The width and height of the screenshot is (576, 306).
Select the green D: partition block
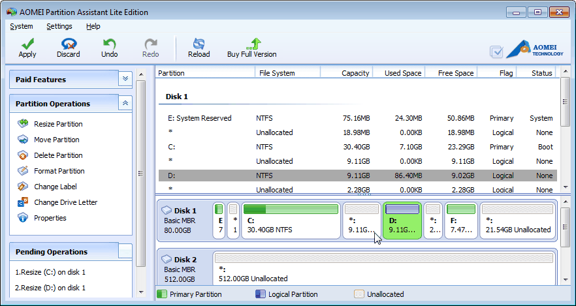(402, 221)
